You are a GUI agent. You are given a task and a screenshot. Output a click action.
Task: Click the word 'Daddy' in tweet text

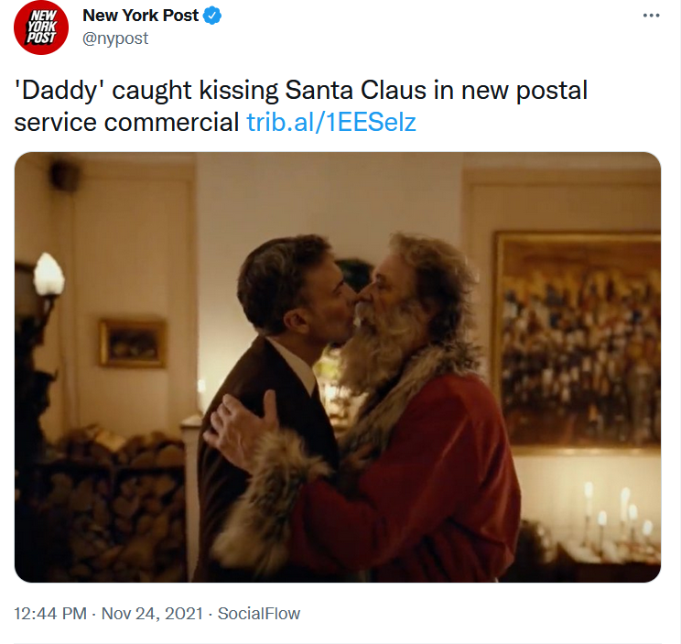point(59,91)
